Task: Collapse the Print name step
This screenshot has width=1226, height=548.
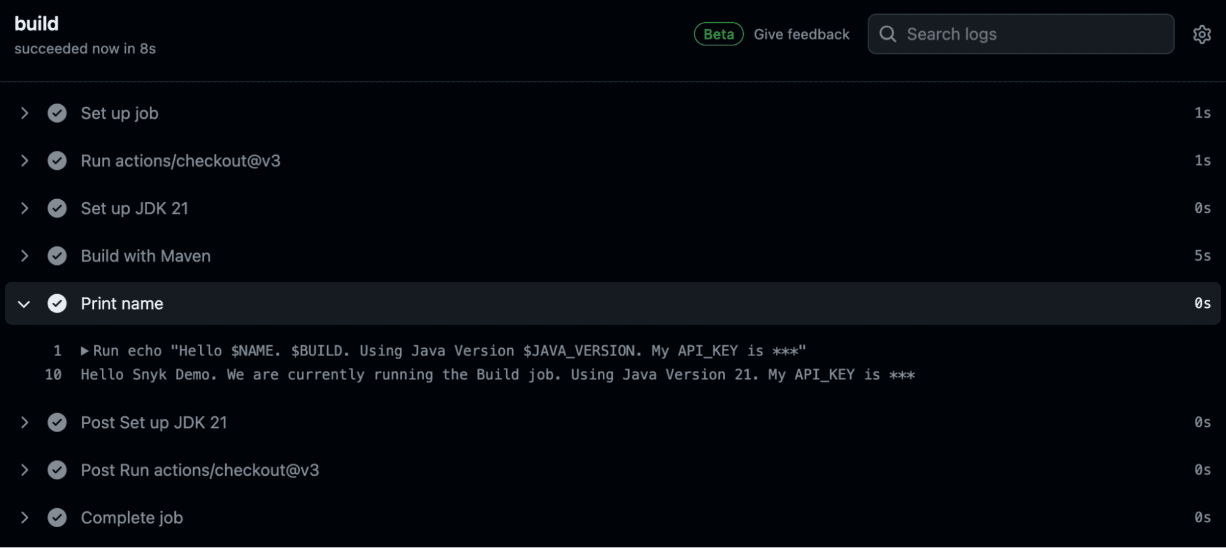Action: [24, 304]
